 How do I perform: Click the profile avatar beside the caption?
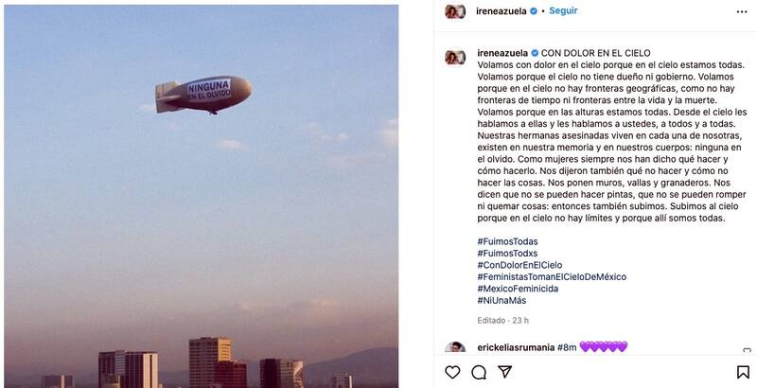(x=455, y=57)
